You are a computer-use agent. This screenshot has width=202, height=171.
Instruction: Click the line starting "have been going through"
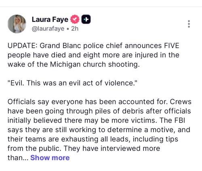point(99,111)
